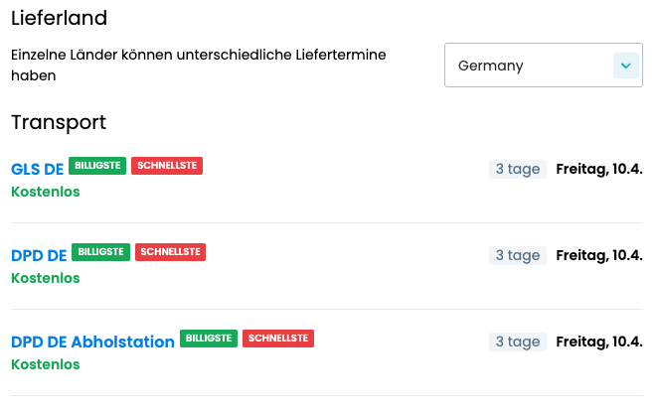The width and height of the screenshot is (658, 411).
Task: Click delivery date Freitag, 10.4. for GLS DE
Action: coord(599,169)
